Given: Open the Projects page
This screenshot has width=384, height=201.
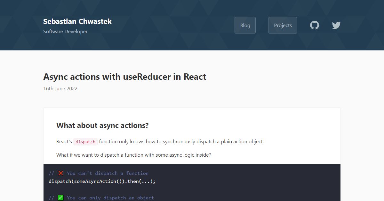Looking at the screenshot, I should [283, 25].
